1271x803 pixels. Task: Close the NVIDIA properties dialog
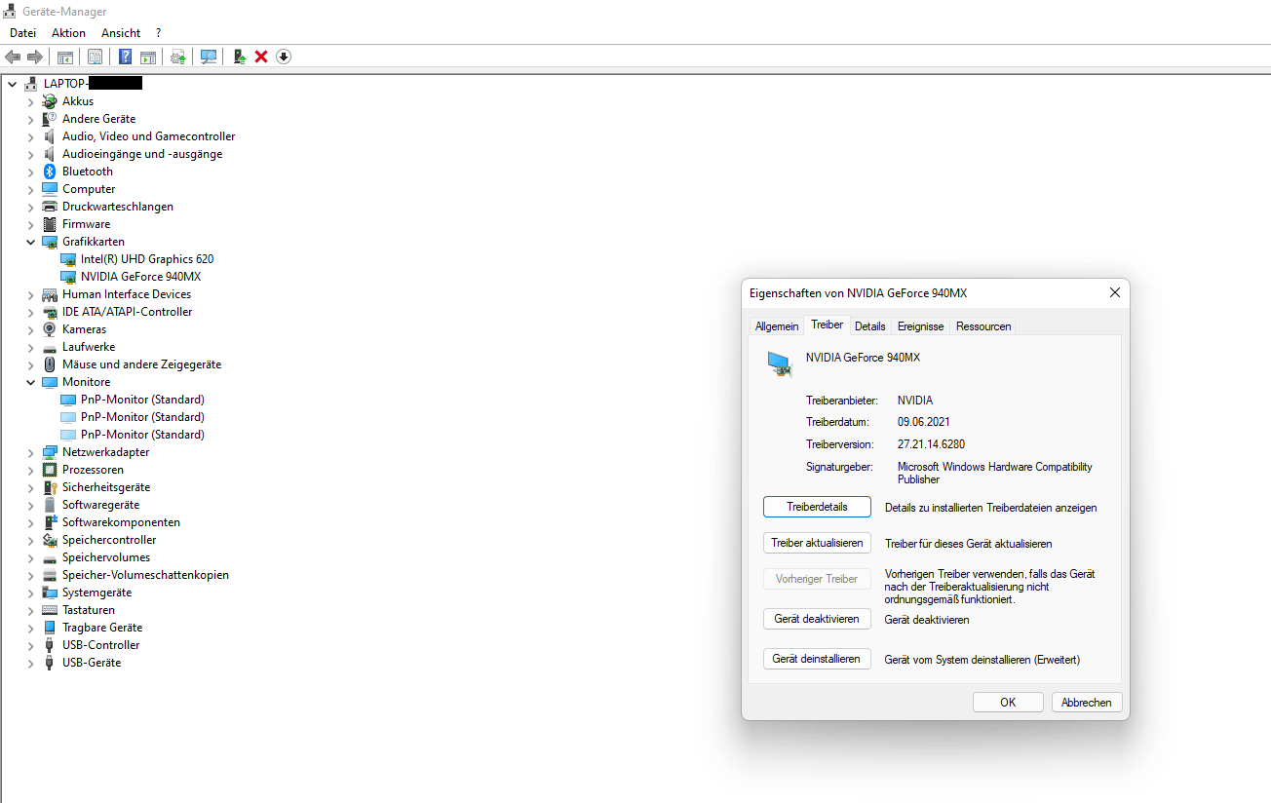pyautogui.click(x=1115, y=292)
